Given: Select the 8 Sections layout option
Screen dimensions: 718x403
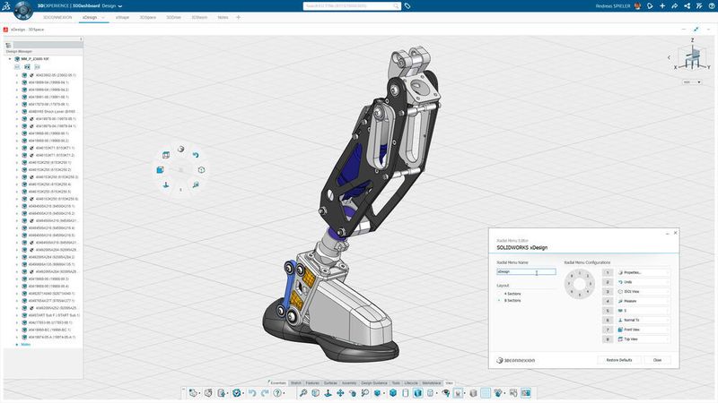Looking at the screenshot, I should pos(510,301).
